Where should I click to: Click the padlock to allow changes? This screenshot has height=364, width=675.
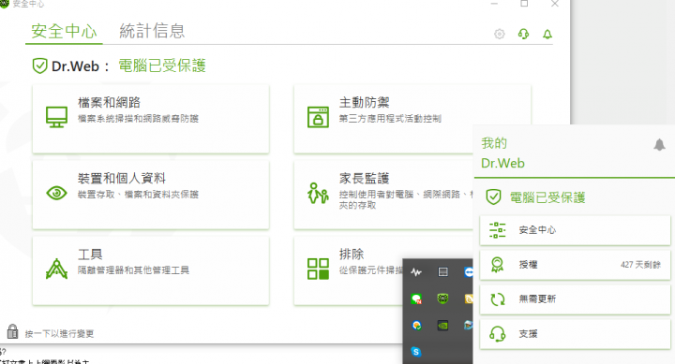(x=12, y=332)
